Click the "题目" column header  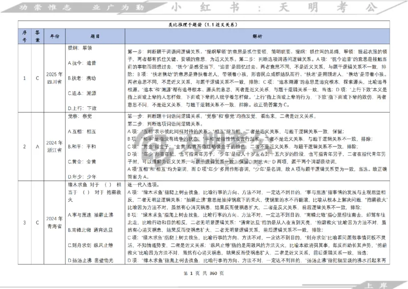(95, 36)
